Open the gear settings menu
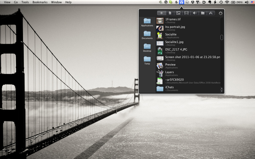The height and width of the screenshot is (159, 255). (221, 13)
